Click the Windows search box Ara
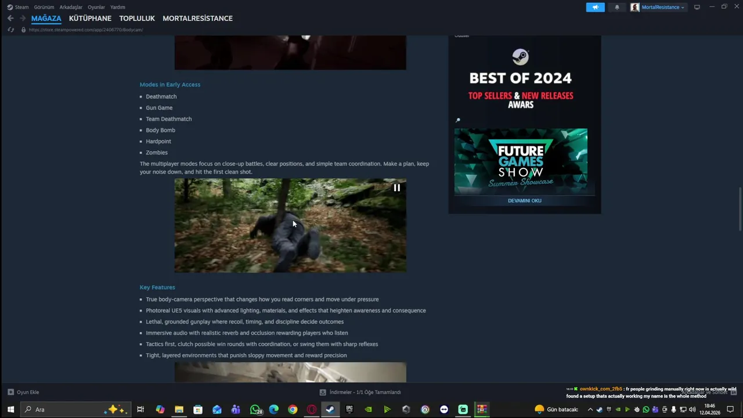This screenshot has height=418, width=743. 75,409
